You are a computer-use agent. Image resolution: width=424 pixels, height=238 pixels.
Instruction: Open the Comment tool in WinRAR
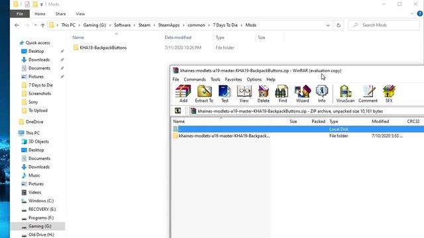(368, 94)
